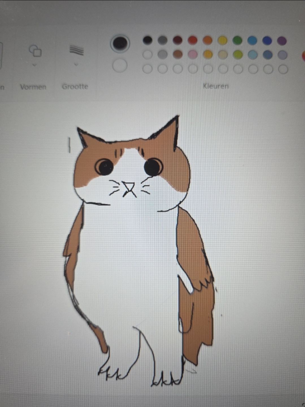
Task: Click the Grootte group label
Action: tap(75, 86)
